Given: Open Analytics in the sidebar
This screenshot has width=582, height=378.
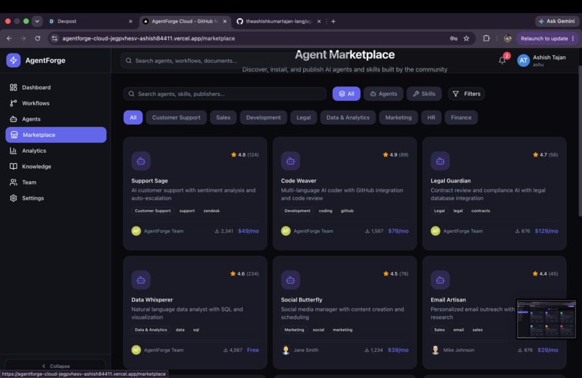Looking at the screenshot, I should [x=34, y=151].
